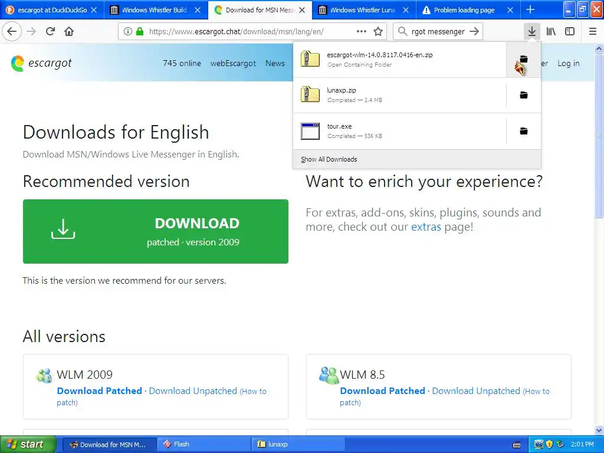Download Unpatched WLM 2009

click(193, 390)
